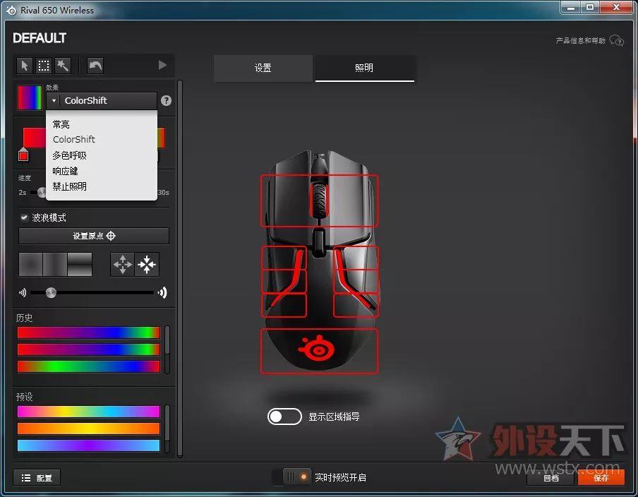Minimize the Rival 650 Wireless window
This screenshot has width=638, height=497.
[x=570, y=8]
